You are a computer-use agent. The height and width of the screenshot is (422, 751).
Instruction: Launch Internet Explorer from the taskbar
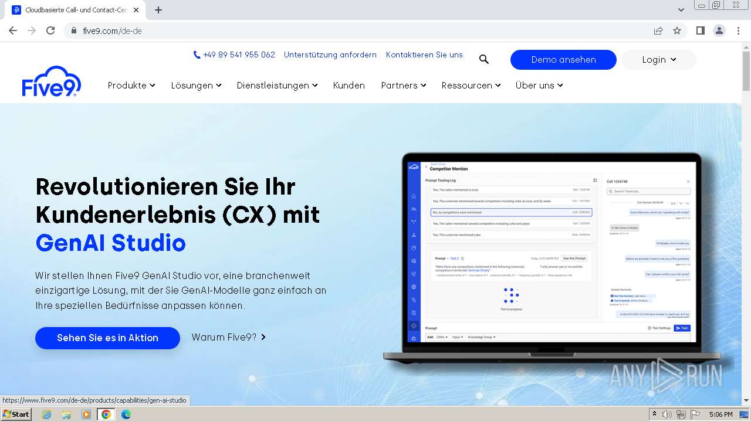pos(46,414)
